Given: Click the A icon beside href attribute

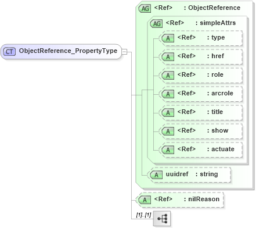Looking at the screenshot, I should click(x=168, y=57).
